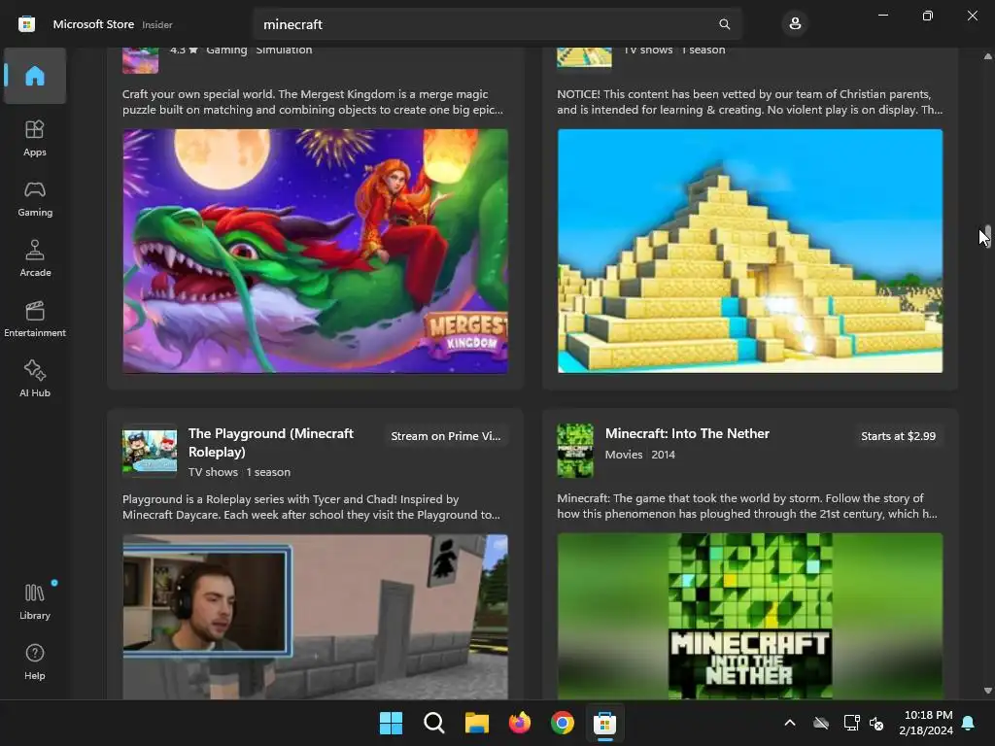Screen dimensions: 995x746
Task: Go to the Gaming section
Action: (35, 198)
